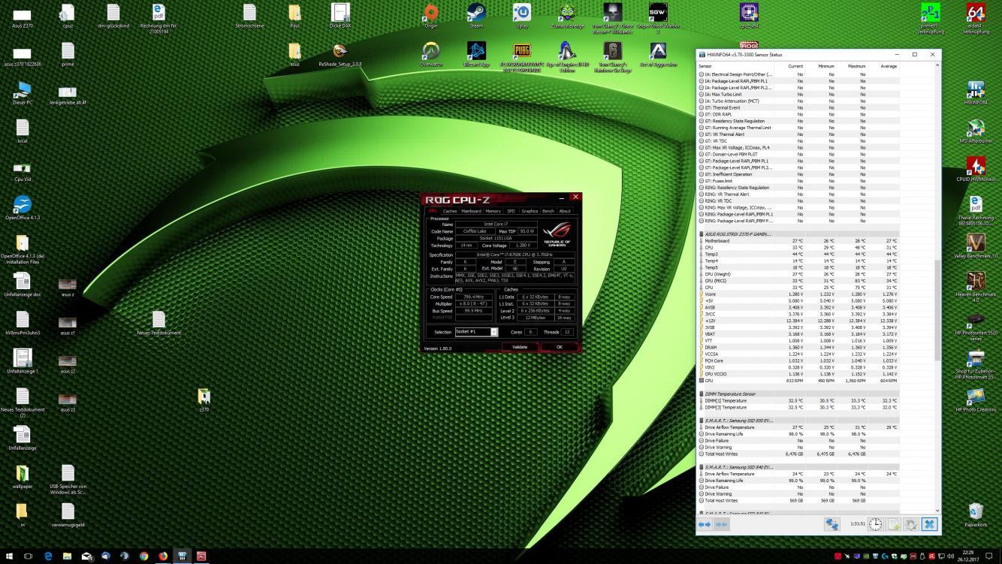Open the aida64 Verknüpfung shortcut
Viewport: 1002px width, 564px height.
976,18
